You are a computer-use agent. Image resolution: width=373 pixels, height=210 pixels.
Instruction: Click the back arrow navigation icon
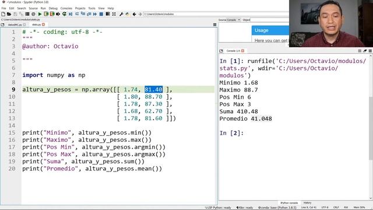134,14
